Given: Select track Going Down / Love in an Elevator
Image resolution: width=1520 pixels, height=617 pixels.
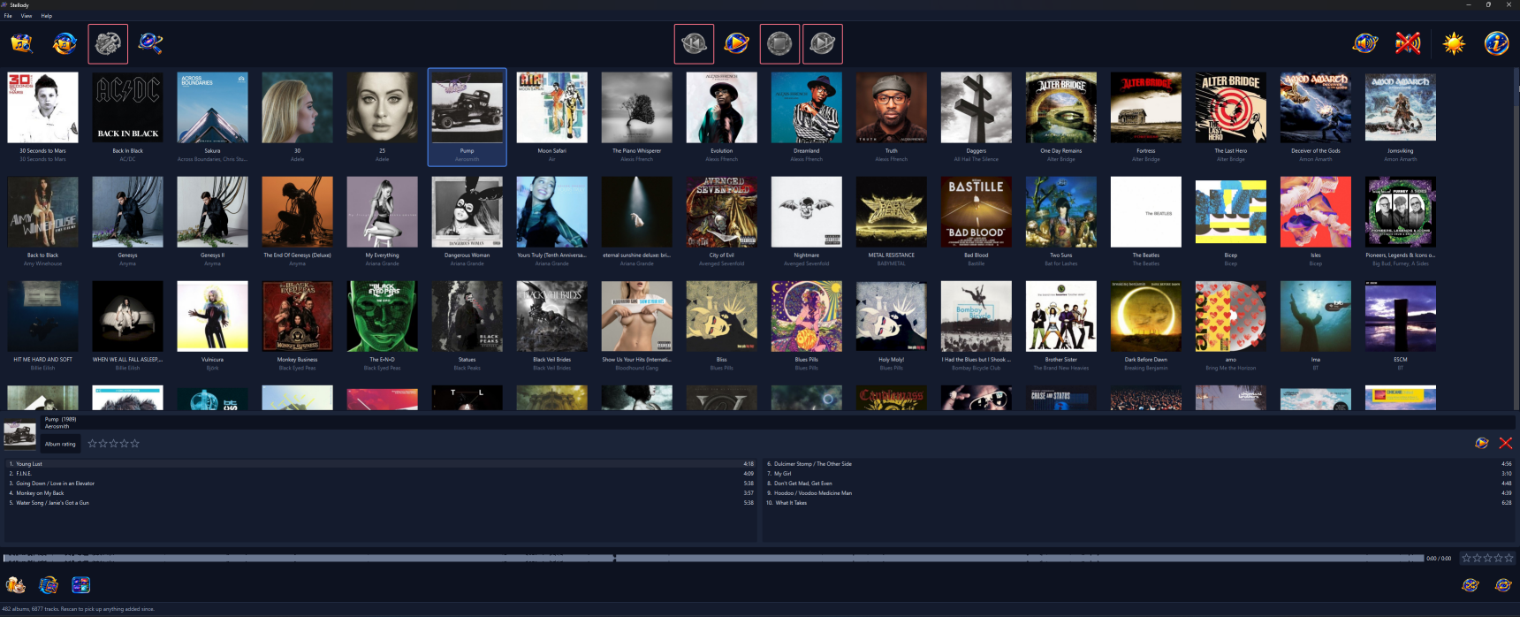Looking at the screenshot, I should 381,483.
